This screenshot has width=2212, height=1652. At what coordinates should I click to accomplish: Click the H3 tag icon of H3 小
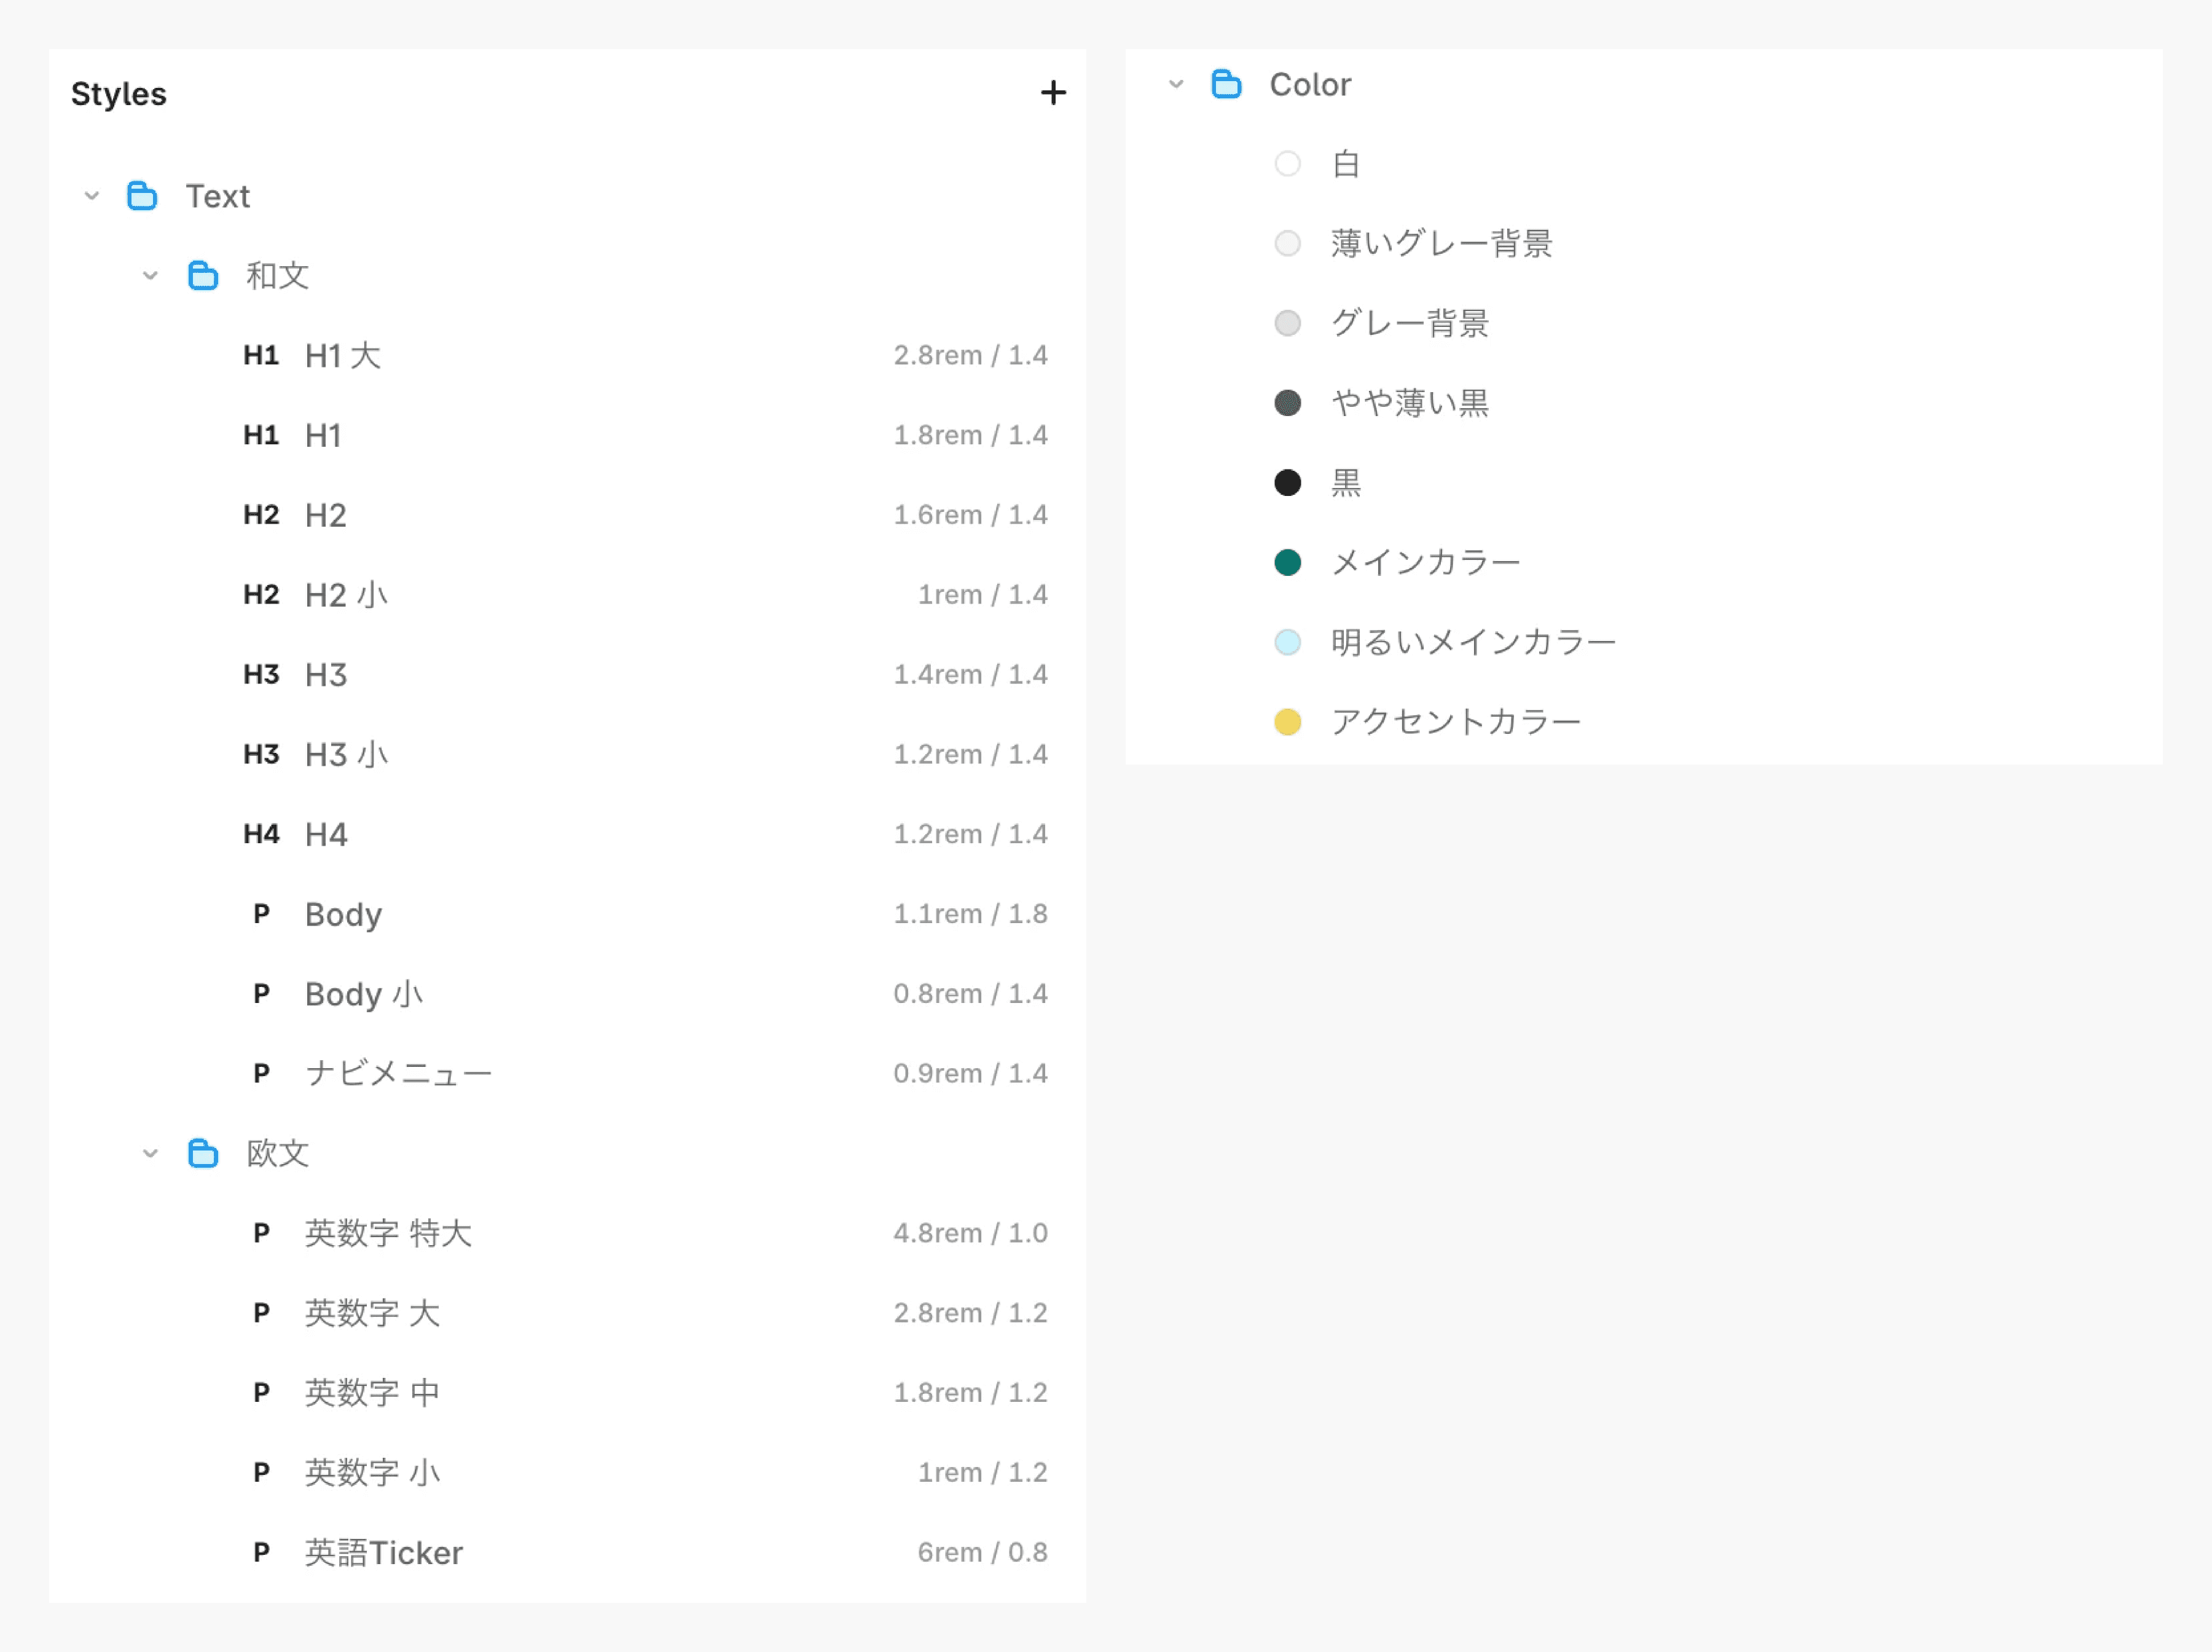261,754
